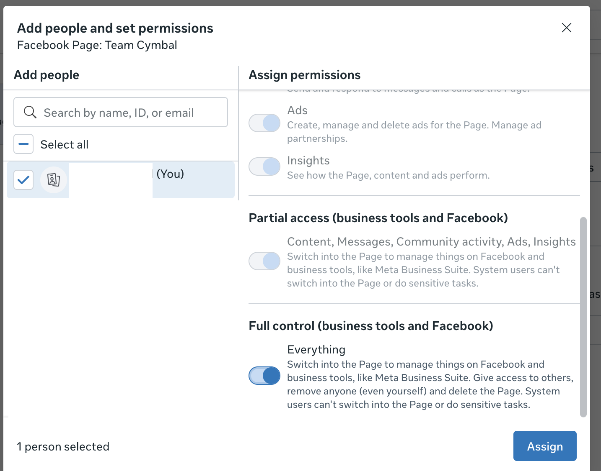The width and height of the screenshot is (601, 471).
Task: Click the user avatar icon in the people list
Action: [54, 180]
